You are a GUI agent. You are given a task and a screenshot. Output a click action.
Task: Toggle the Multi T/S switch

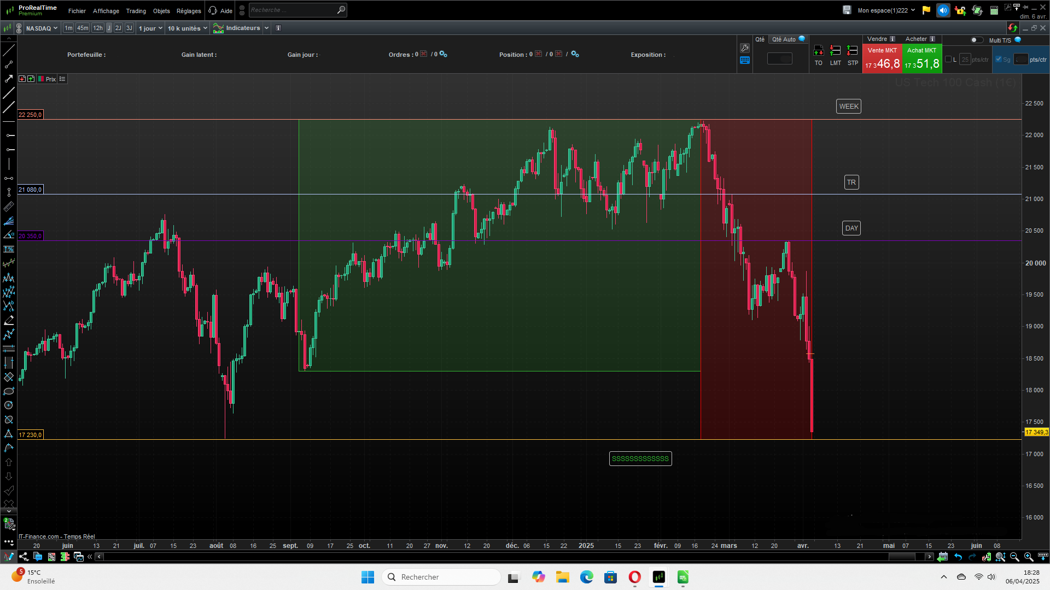pyautogui.click(x=976, y=40)
